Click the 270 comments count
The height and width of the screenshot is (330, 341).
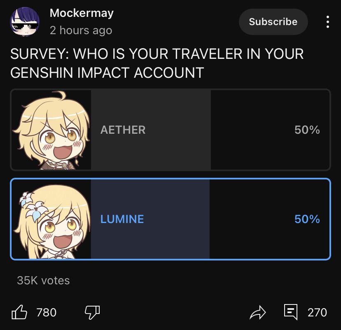[x=317, y=312]
